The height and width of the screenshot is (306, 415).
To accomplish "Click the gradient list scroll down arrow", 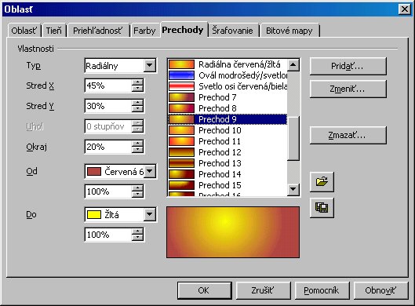I will (293, 189).
